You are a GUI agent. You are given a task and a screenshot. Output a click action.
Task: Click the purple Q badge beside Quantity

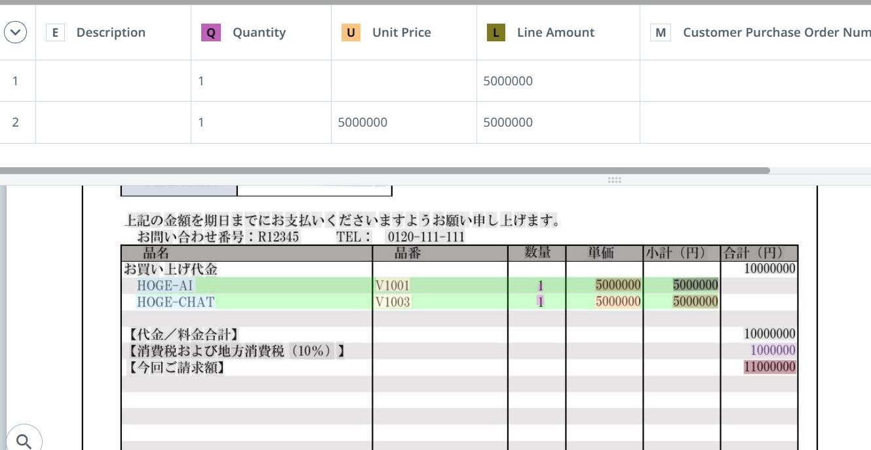coord(211,32)
